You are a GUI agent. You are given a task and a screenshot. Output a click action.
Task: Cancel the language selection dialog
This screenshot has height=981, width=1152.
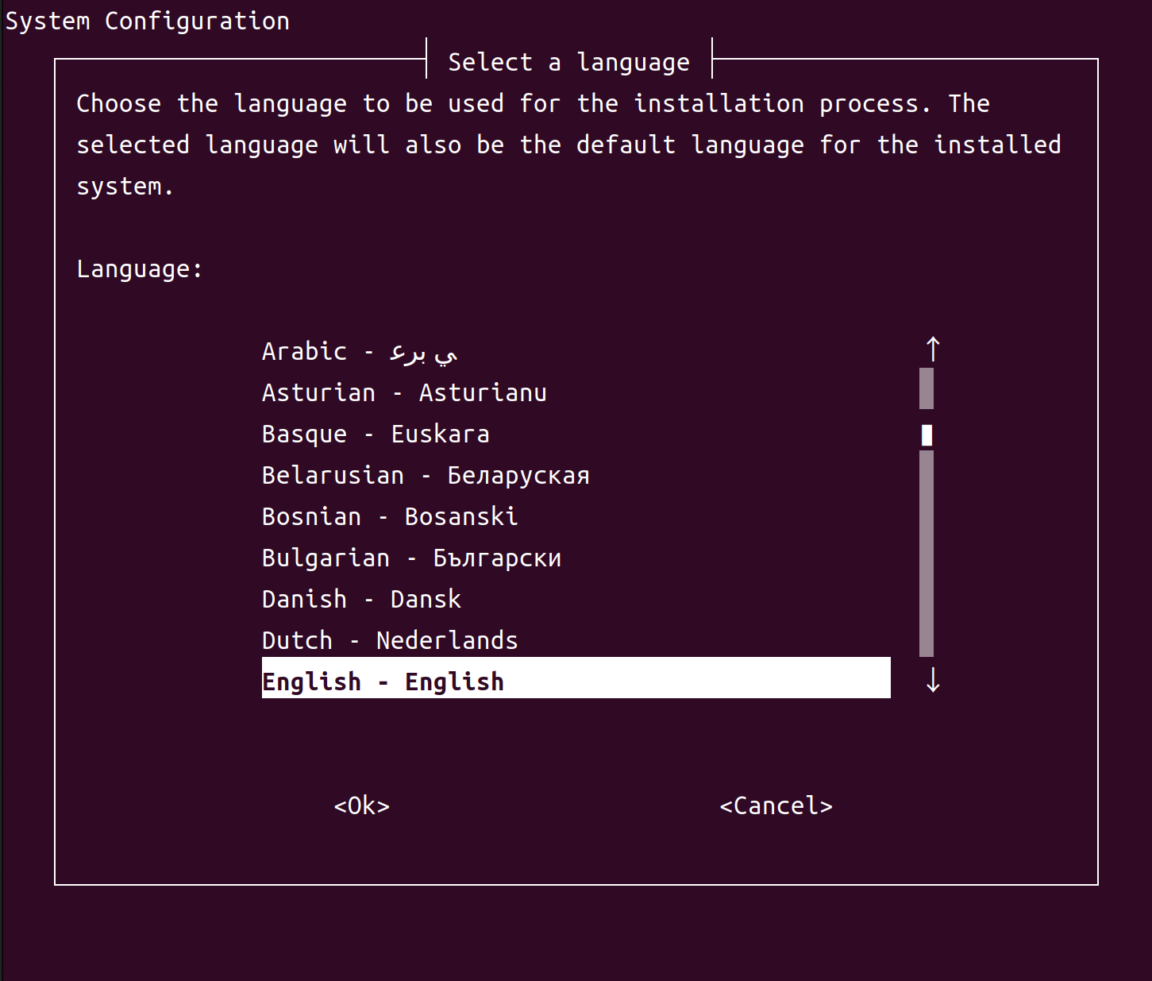(x=776, y=805)
